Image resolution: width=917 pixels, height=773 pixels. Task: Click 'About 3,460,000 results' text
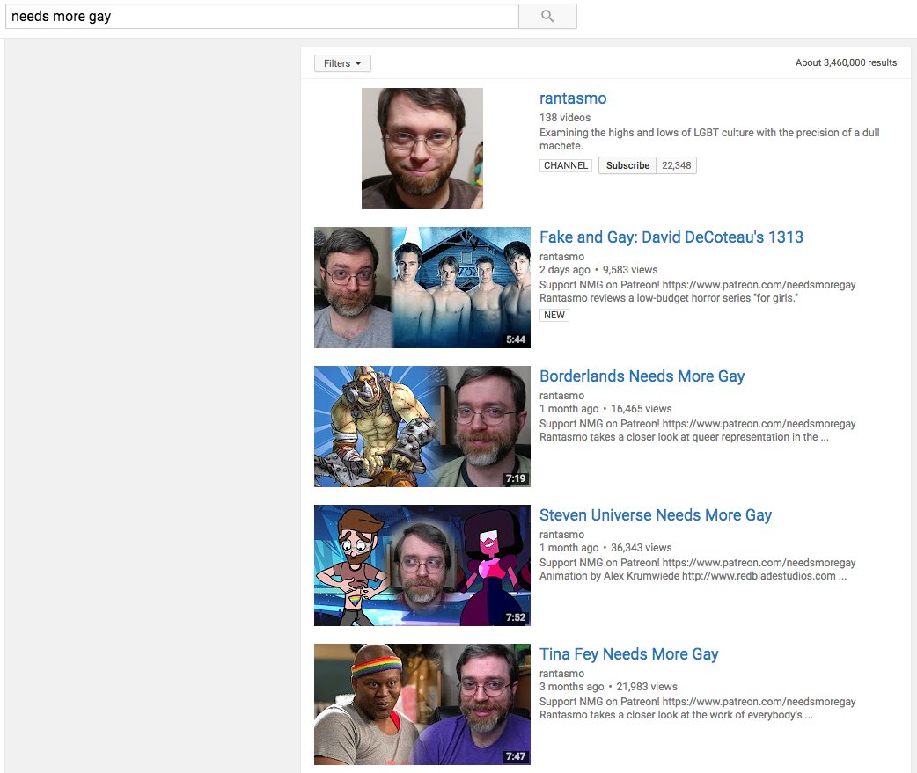tap(846, 62)
